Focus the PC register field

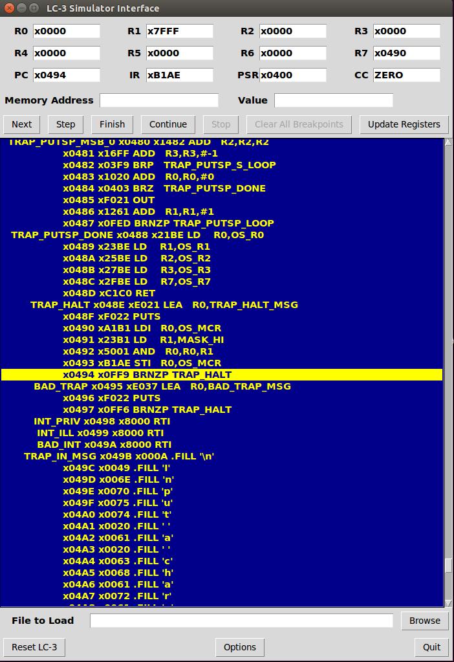pos(66,75)
